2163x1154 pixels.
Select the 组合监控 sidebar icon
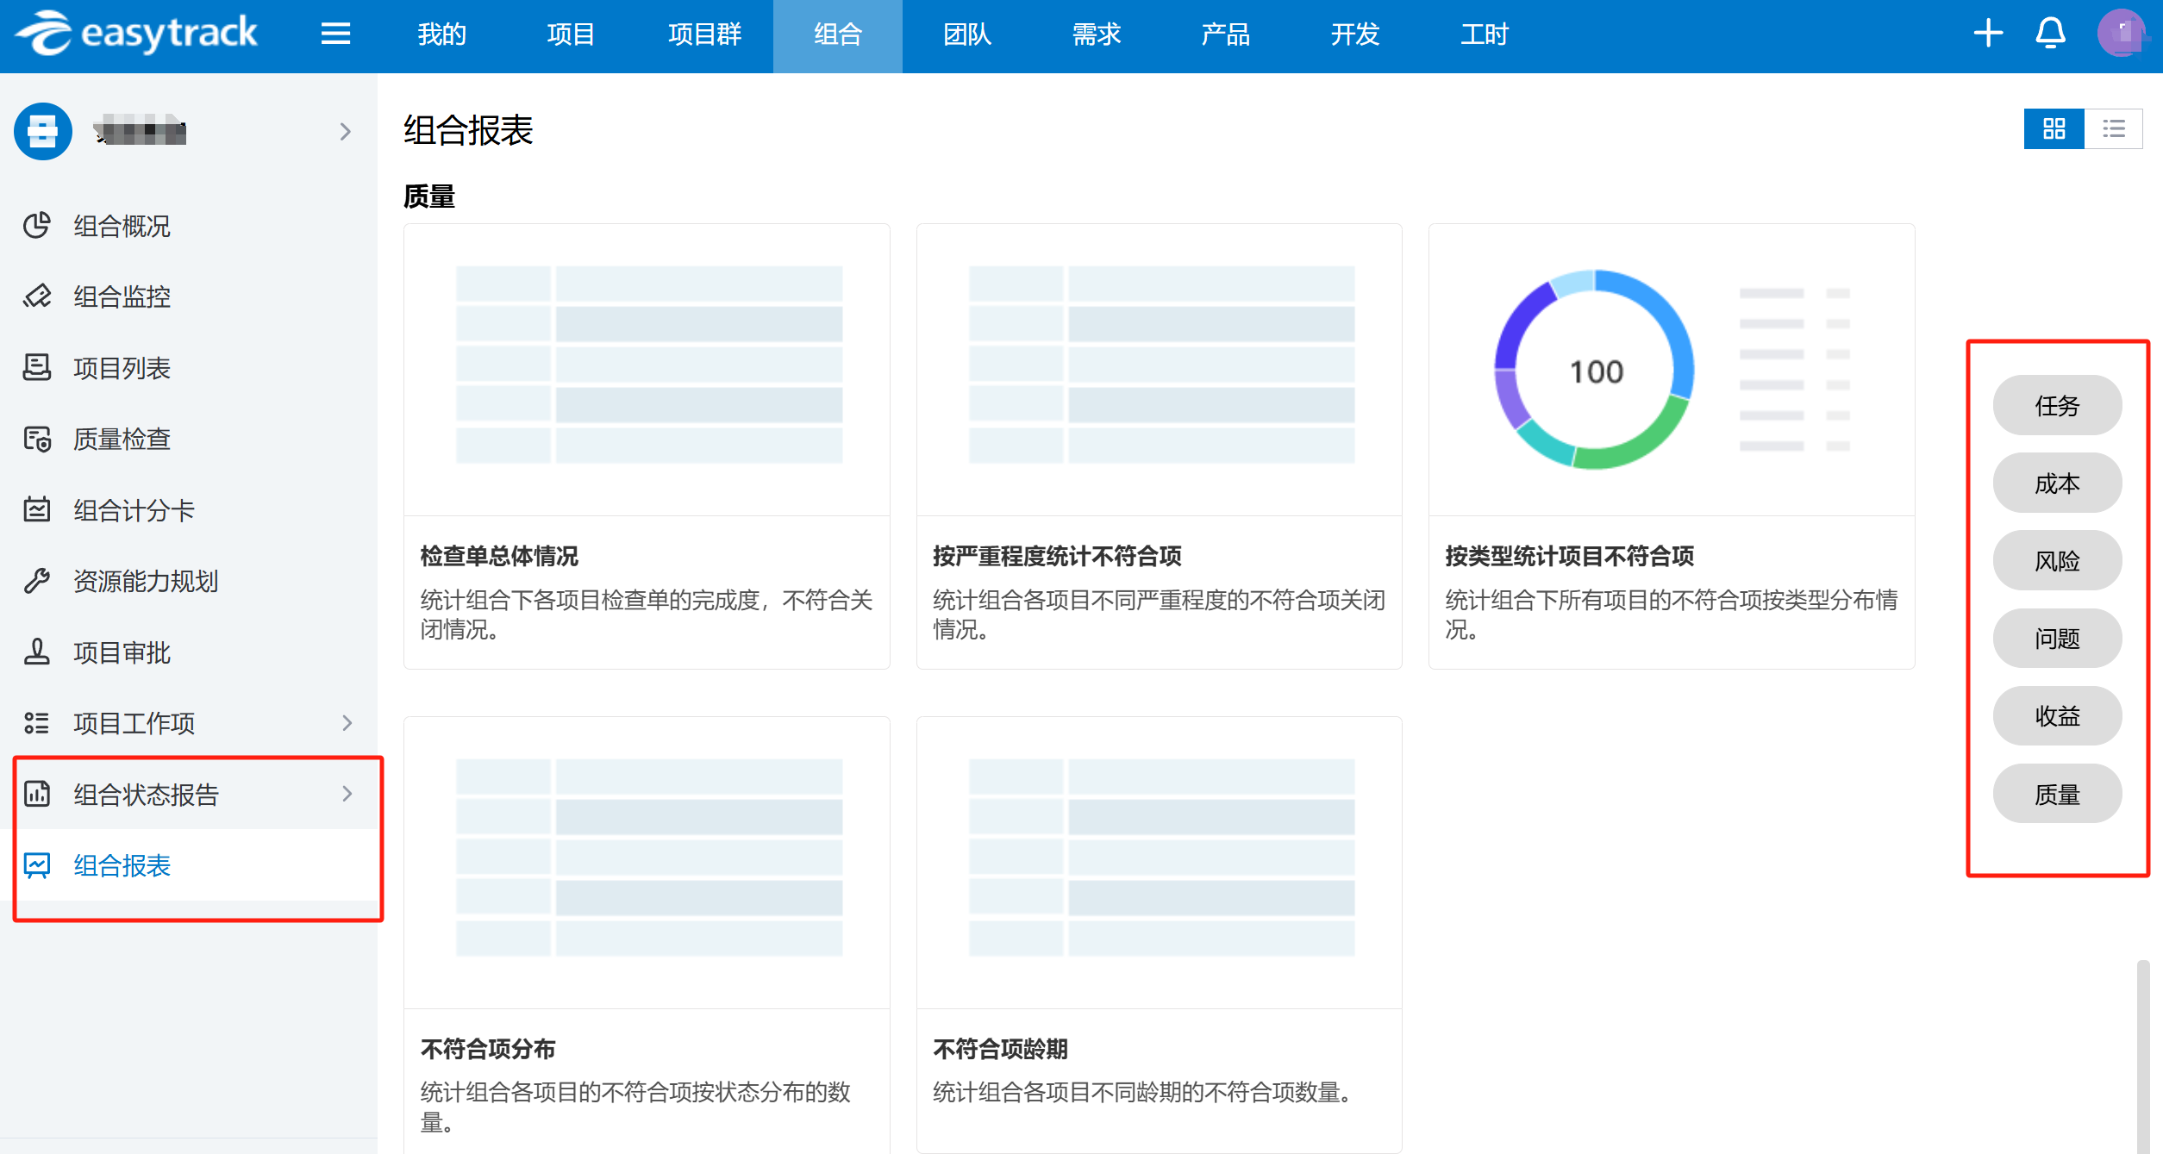(36, 296)
